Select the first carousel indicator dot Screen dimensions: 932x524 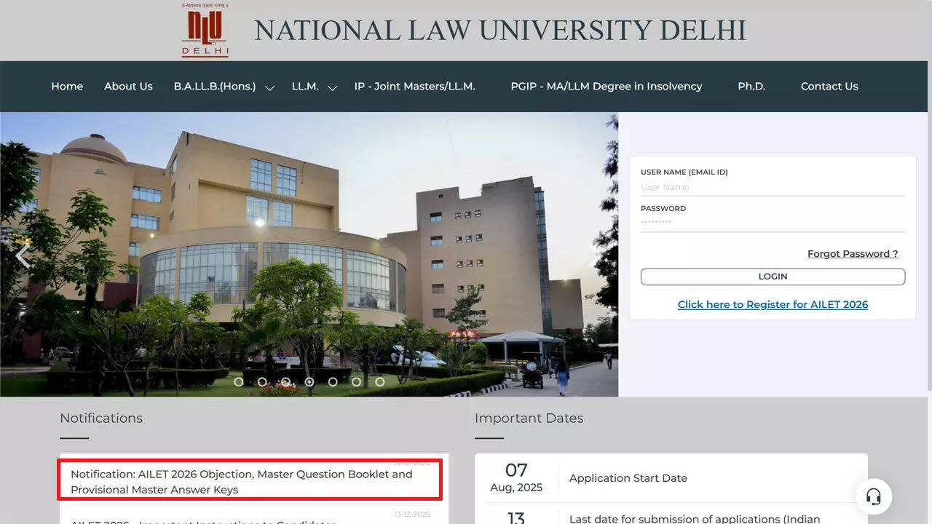pos(239,381)
